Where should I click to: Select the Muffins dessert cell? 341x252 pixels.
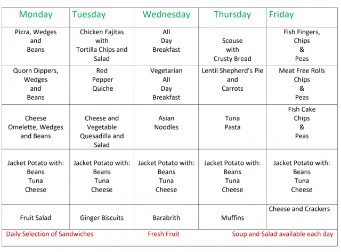coord(232,218)
